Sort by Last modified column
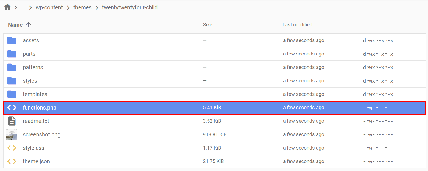The width and height of the screenshot is (428, 171). tap(297, 25)
